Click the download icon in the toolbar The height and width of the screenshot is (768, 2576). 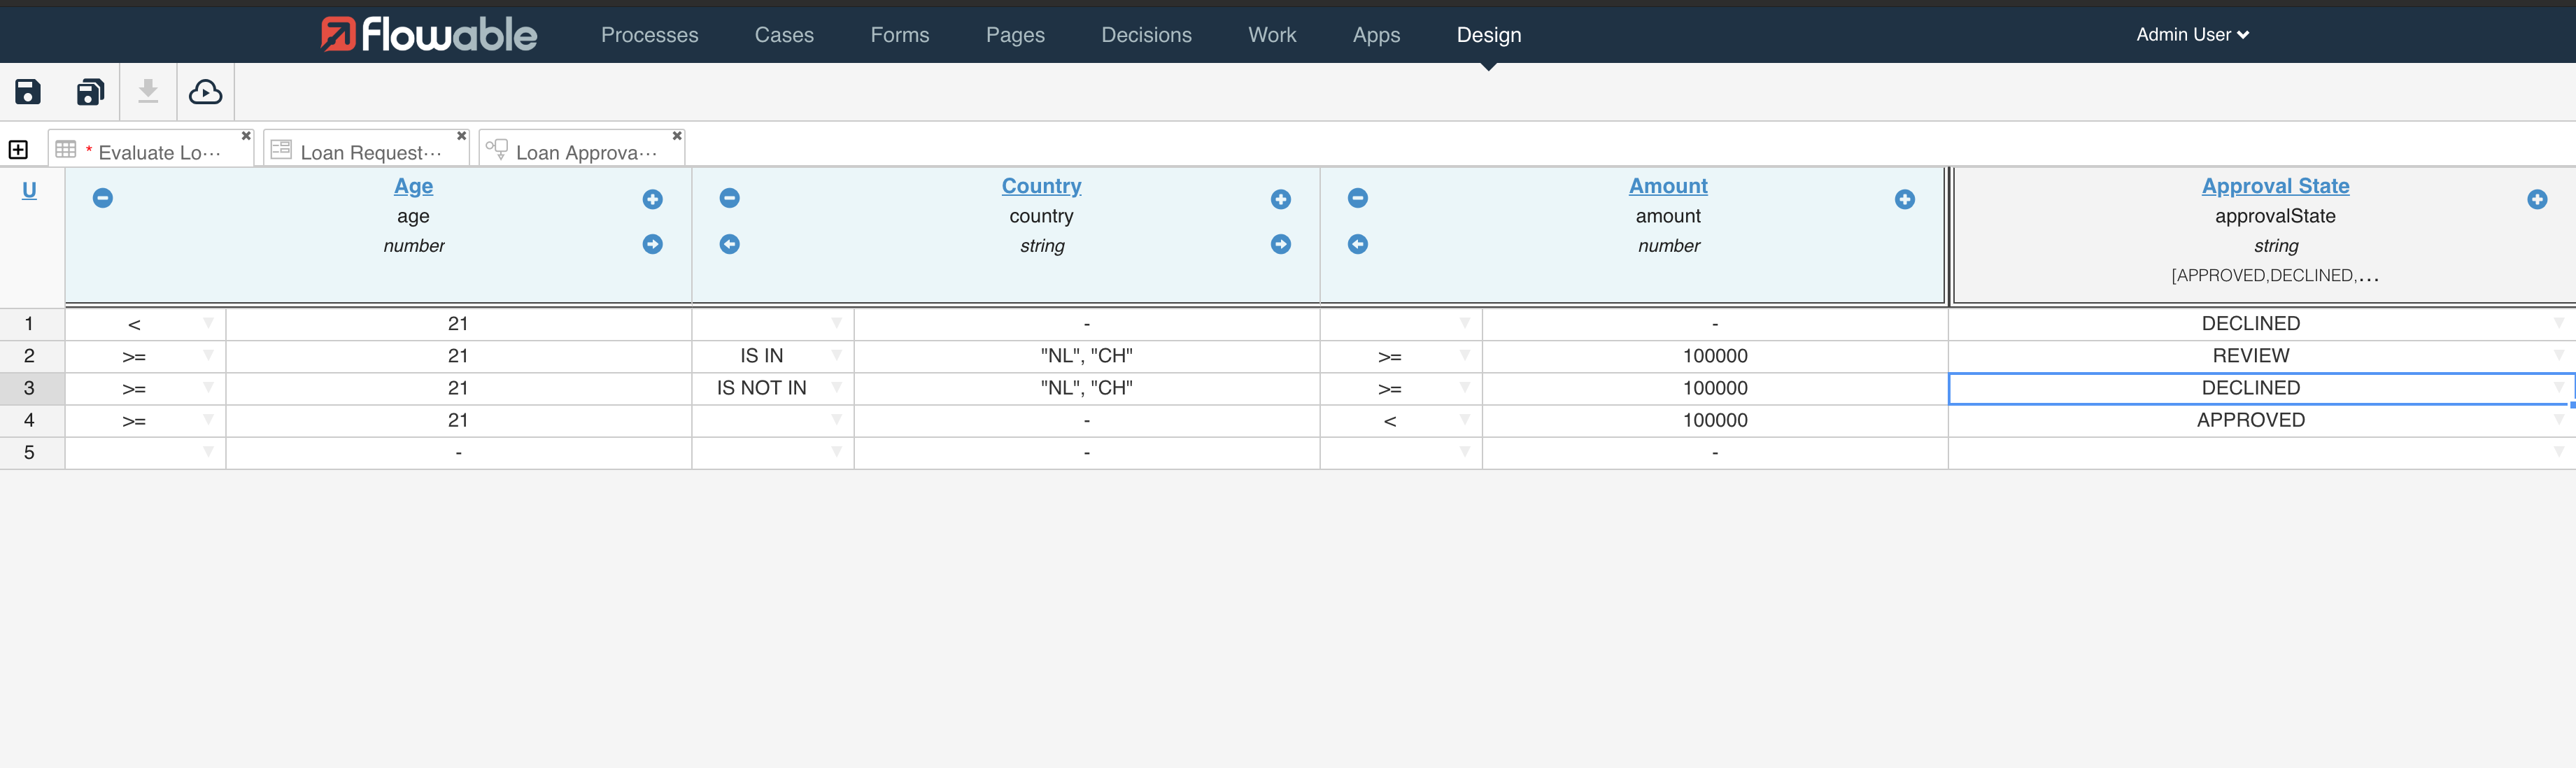(x=148, y=92)
